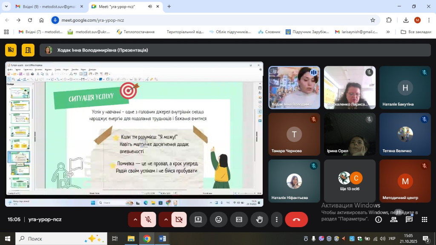The image size is (436, 245).
Task: Open the activities grid icon
Action: coord(424,219)
